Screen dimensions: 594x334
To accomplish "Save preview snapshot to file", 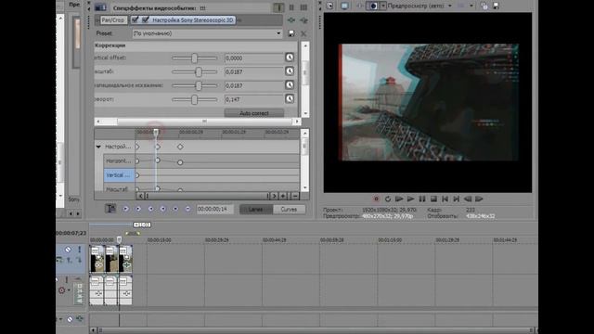I will (496, 6).
